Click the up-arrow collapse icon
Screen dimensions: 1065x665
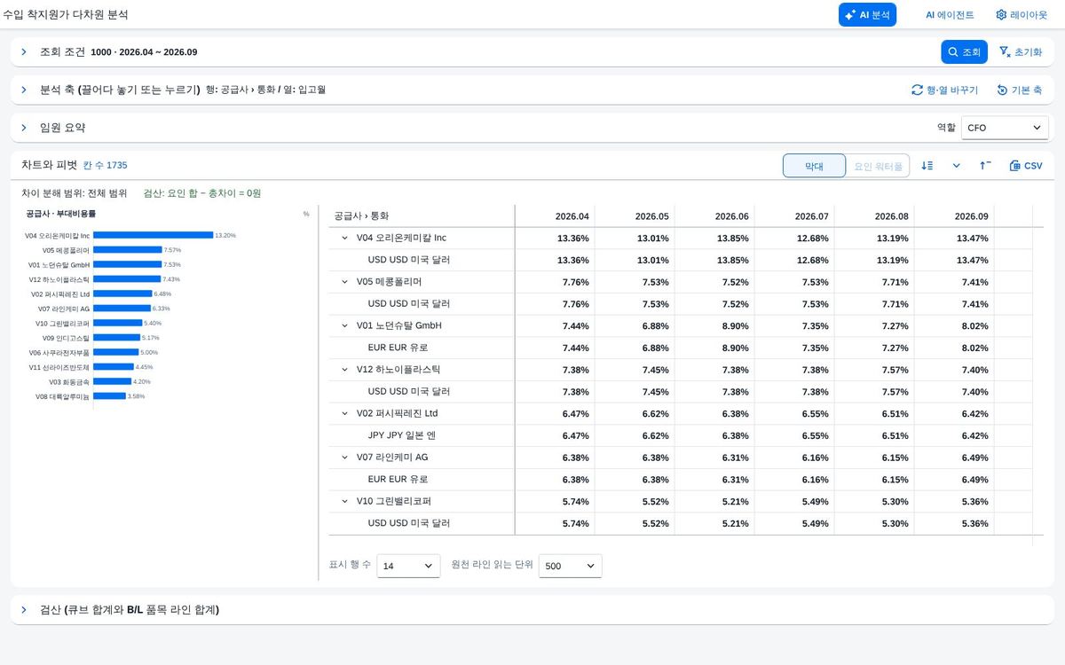click(986, 166)
